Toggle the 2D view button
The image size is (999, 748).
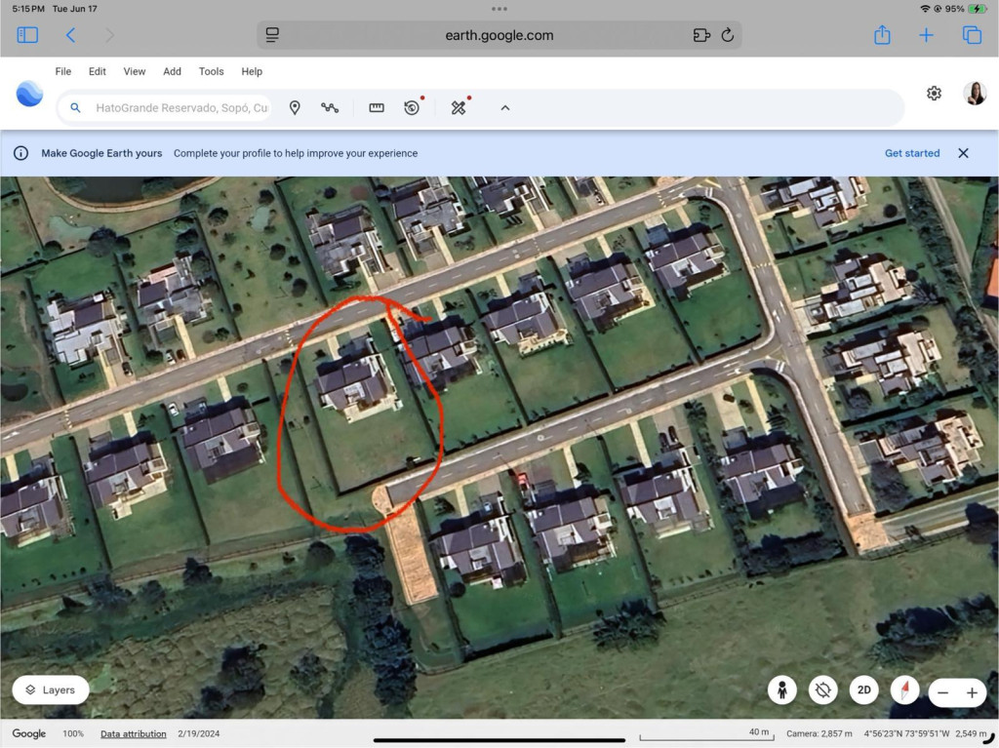(x=863, y=690)
